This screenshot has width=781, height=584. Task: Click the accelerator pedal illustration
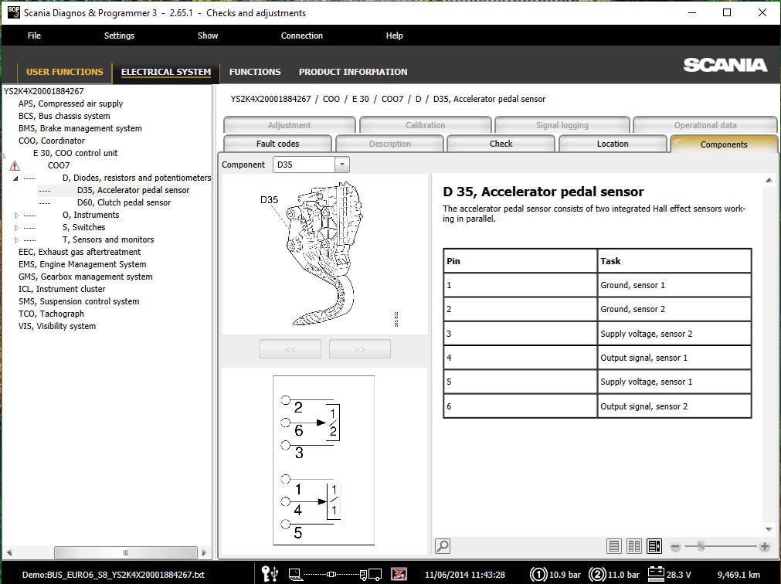coord(324,254)
